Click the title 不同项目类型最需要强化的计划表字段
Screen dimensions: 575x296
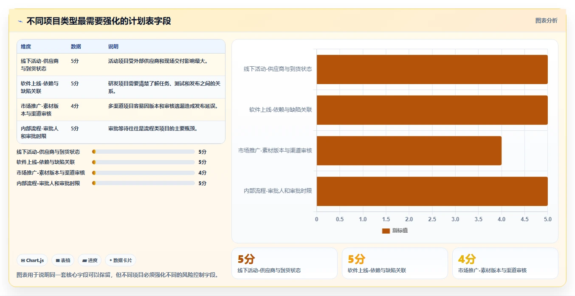[99, 21]
